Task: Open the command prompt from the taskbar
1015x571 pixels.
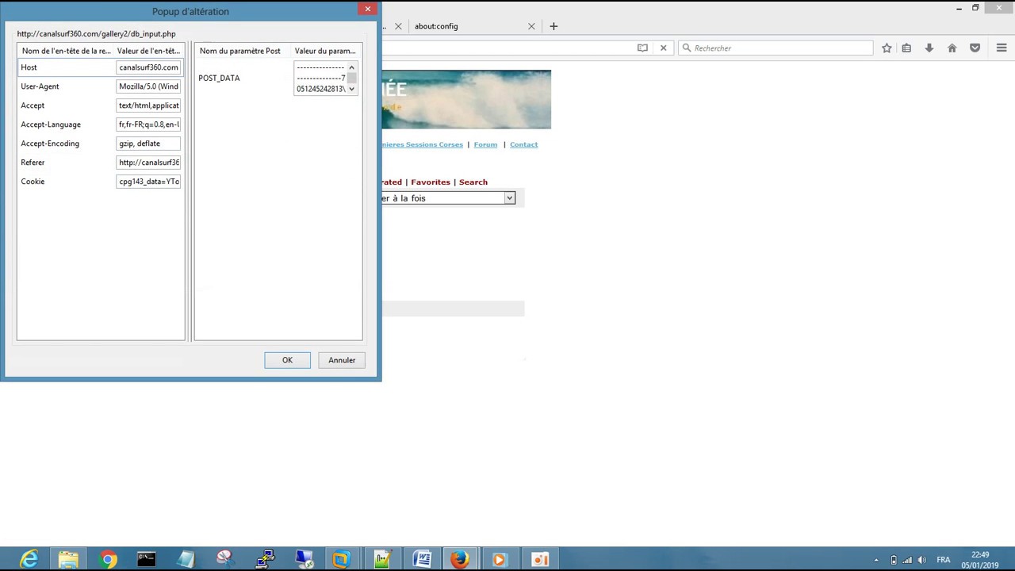Action: [145, 560]
